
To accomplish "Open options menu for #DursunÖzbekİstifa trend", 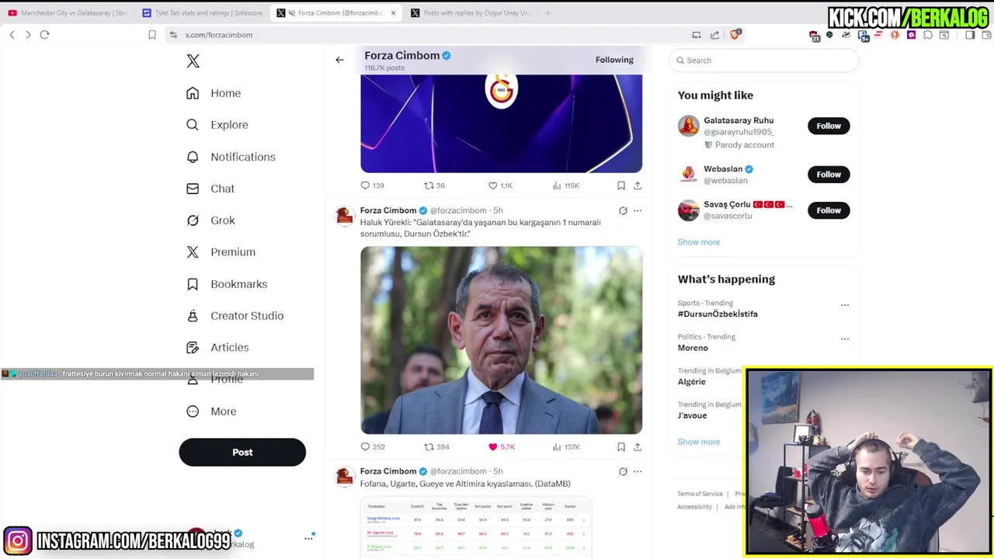I will point(845,305).
